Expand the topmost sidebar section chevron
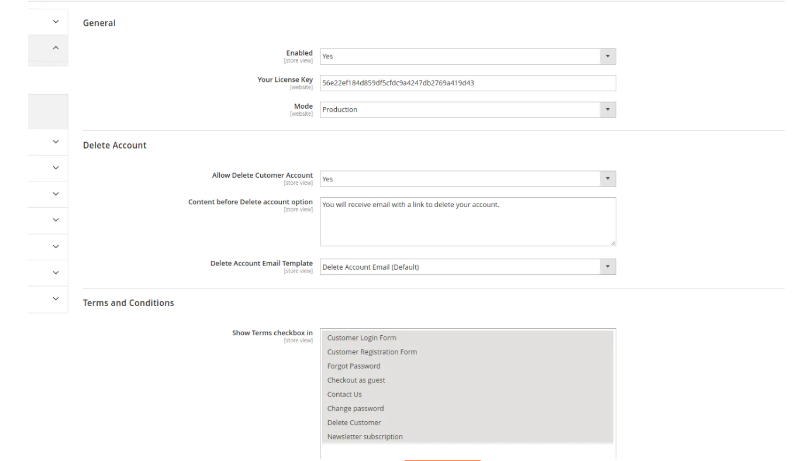This screenshot has width=797, height=461. pyautogui.click(x=56, y=22)
